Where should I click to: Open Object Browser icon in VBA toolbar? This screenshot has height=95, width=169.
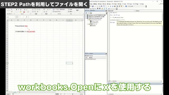(121, 6)
